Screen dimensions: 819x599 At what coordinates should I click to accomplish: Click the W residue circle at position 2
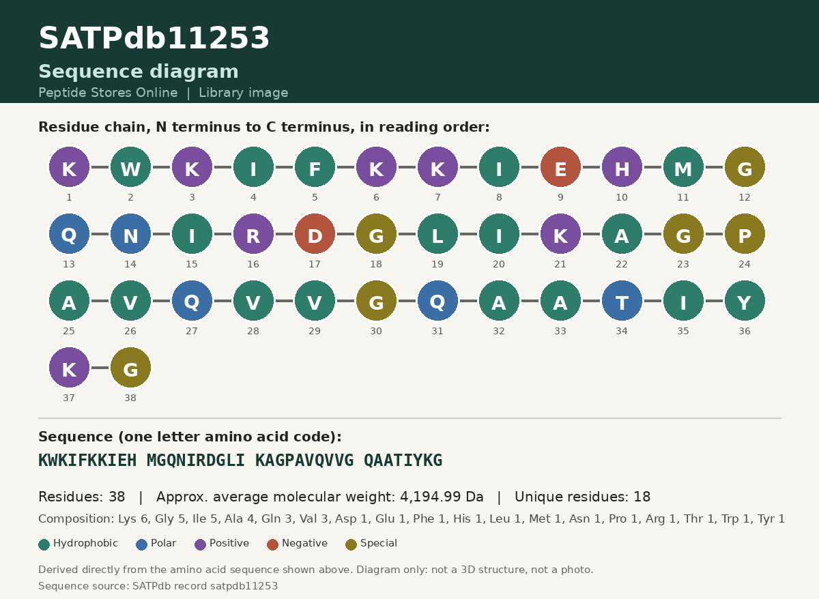pyautogui.click(x=130, y=167)
